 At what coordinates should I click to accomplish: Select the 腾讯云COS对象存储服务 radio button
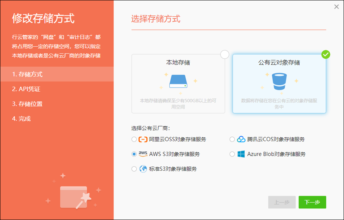(232, 139)
